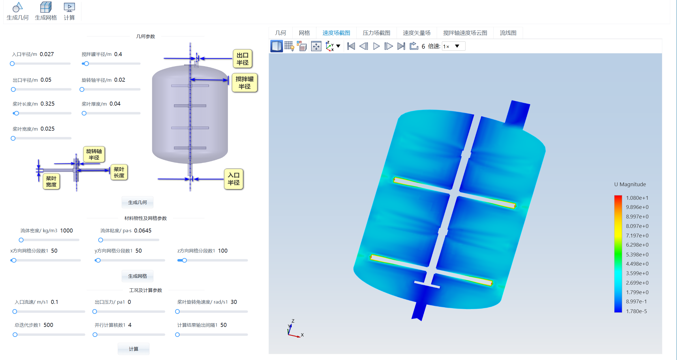Click the loop/export arrow icon
Screen dimensions: 677x360
click(414, 46)
